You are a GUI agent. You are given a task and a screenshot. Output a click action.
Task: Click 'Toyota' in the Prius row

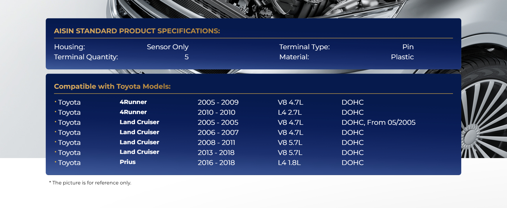69,163
